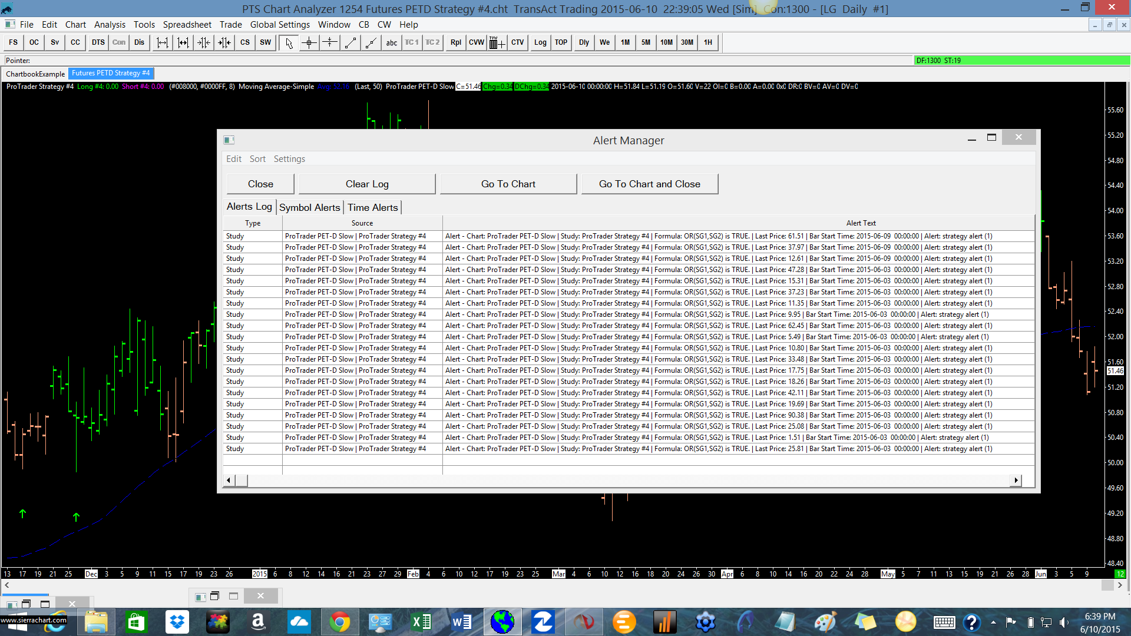Viewport: 1131px width, 636px height.
Task: Click the Alert Manager window icon
Action: [229, 140]
